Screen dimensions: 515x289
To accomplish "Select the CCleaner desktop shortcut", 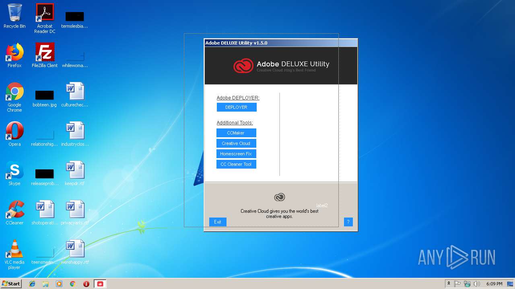I will tap(14, 213).
